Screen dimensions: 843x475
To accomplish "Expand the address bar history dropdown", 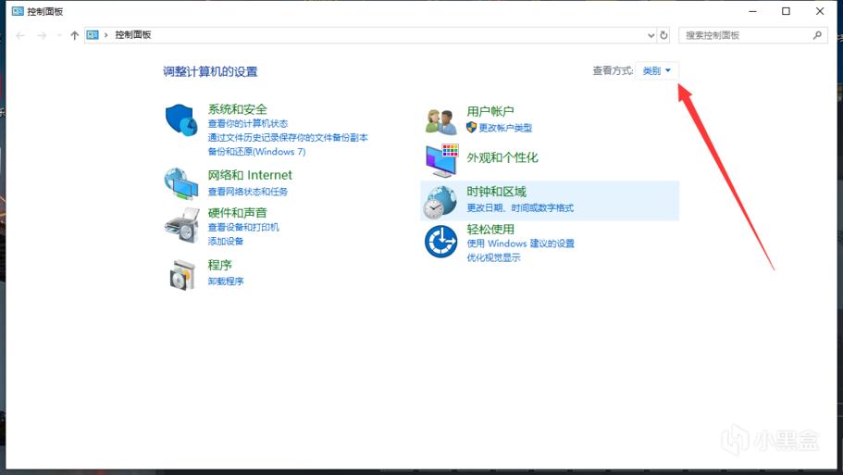I will tap(651, 35).
